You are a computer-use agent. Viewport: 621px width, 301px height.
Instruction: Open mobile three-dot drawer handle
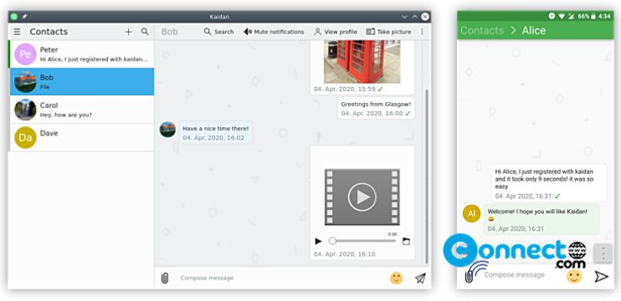click(x=603, y=253)
